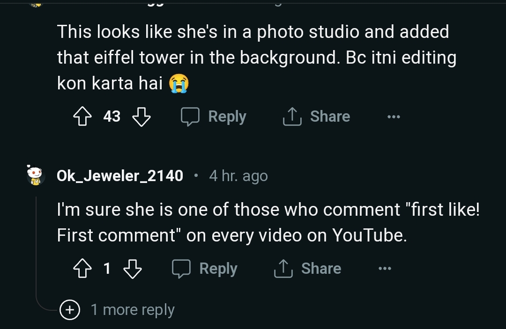This screenshot has width=506, height=329.
Task: Share Ok_Jeweler_2140's YouTube comment
Action: pos(307,269)
